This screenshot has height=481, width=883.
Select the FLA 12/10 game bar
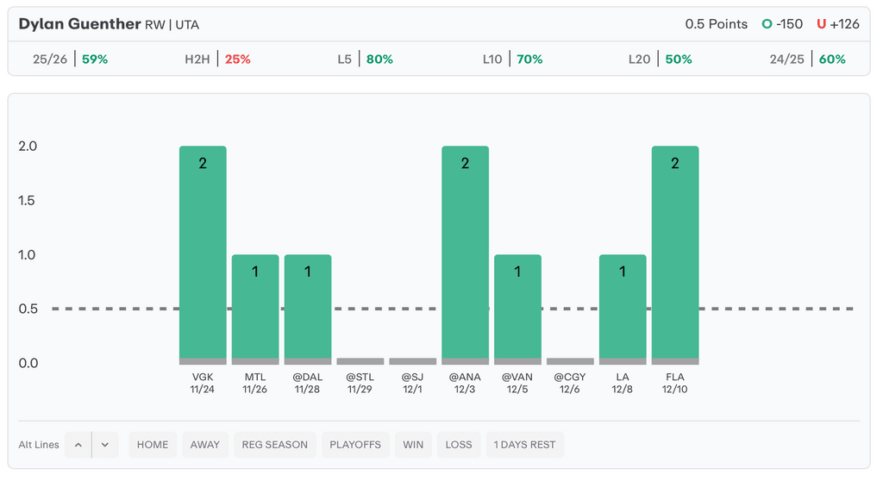[x=675, y=254]
